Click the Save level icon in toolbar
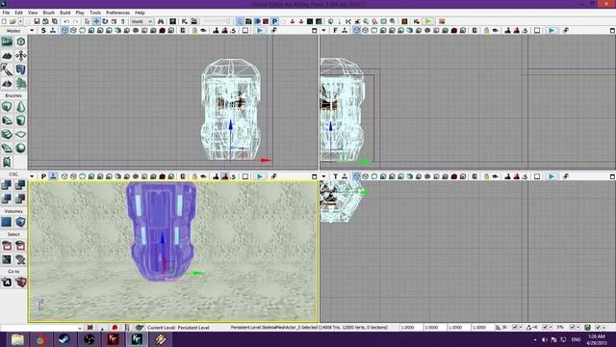This screenshot has height=347, width=616. (37, 21)
